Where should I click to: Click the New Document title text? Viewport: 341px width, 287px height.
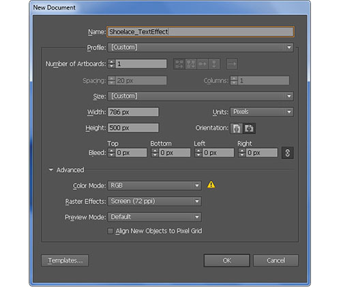(x=54, y=8)
